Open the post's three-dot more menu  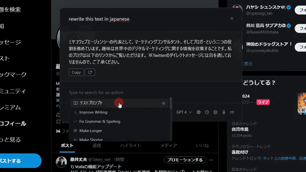(x=211, y=160)
